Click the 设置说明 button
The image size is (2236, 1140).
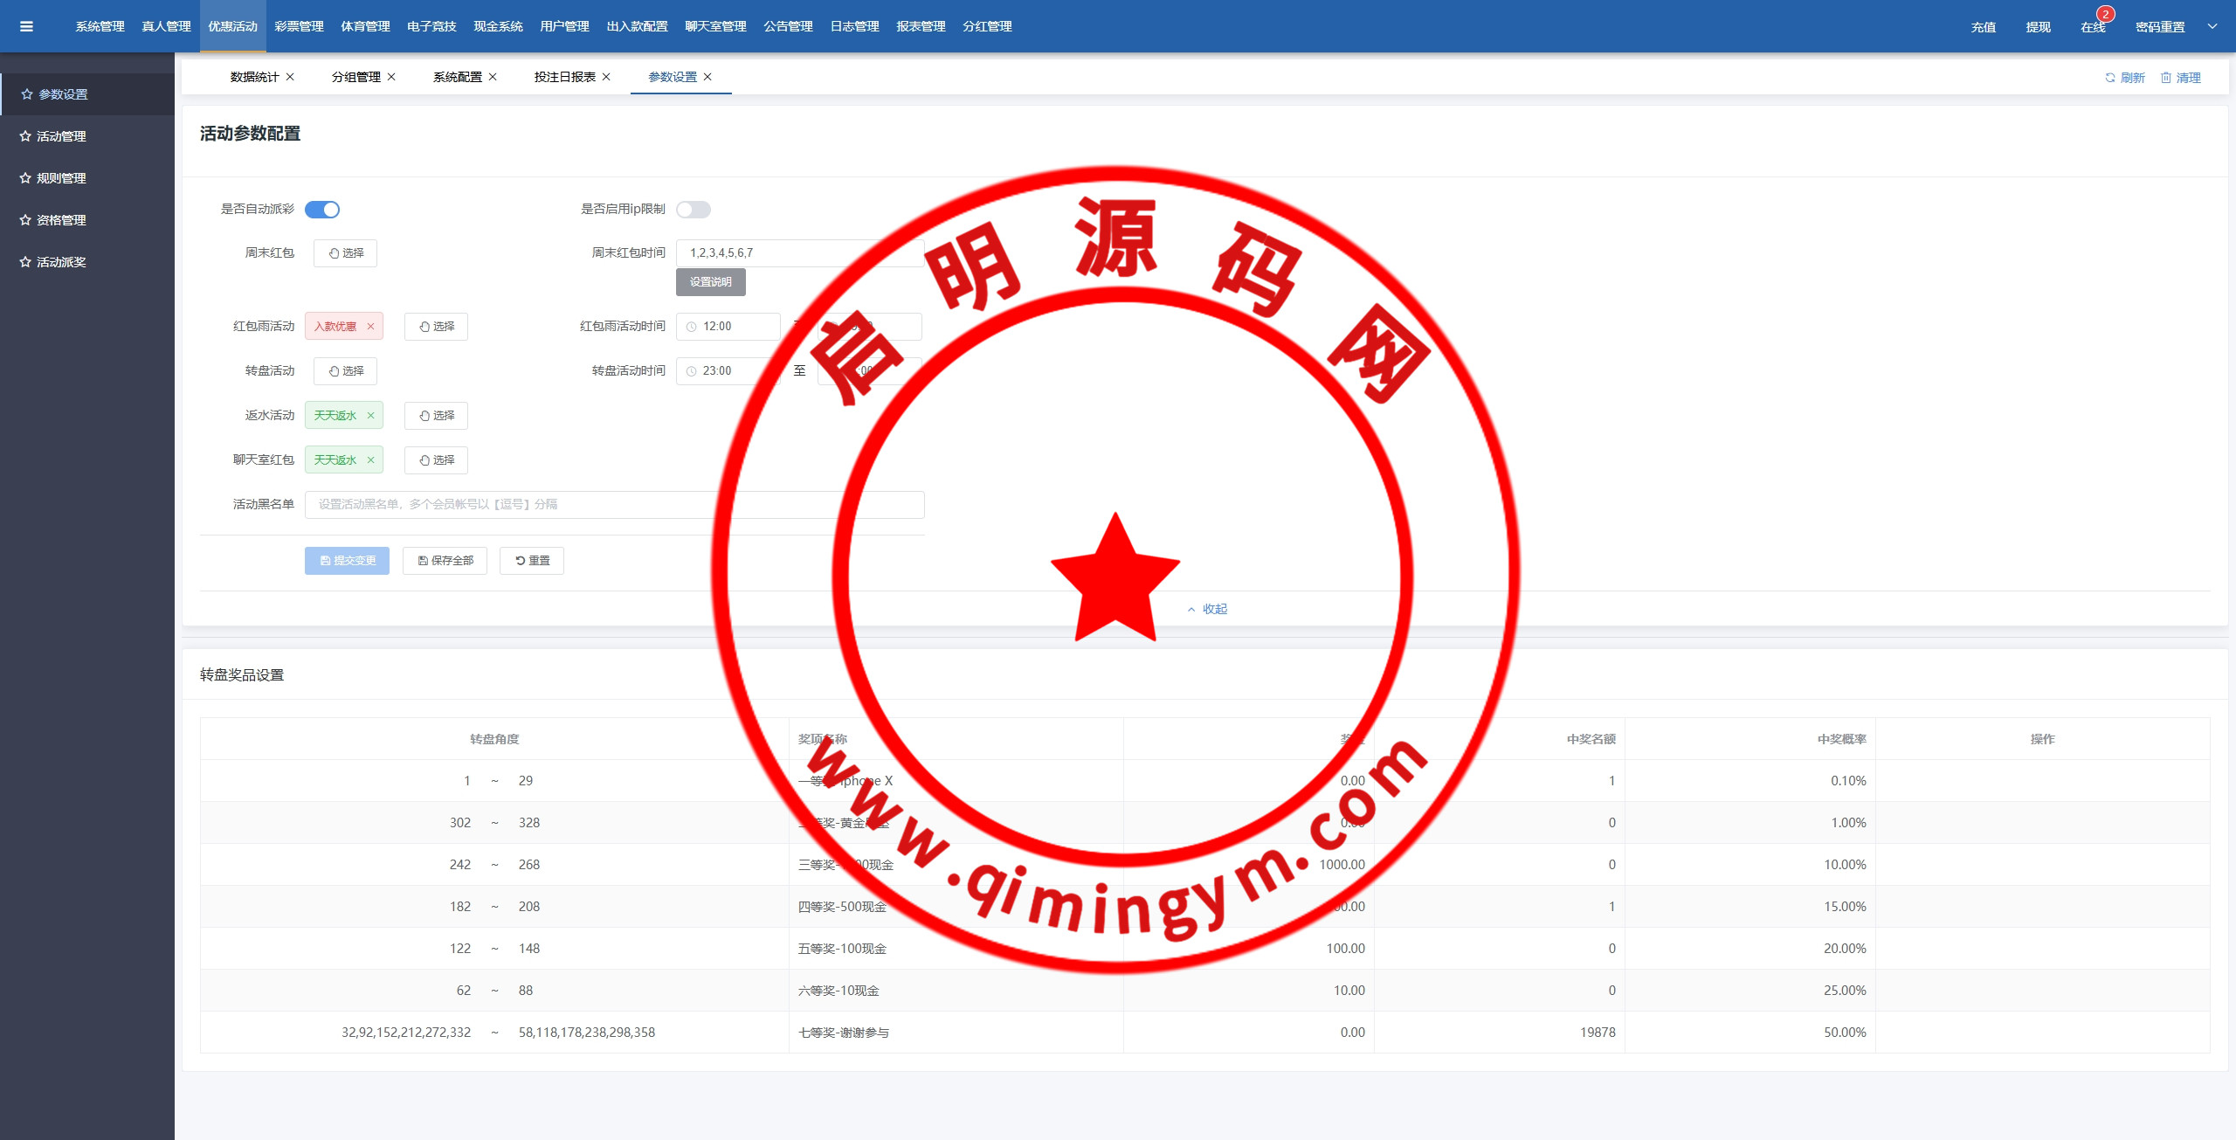point(710,282)
